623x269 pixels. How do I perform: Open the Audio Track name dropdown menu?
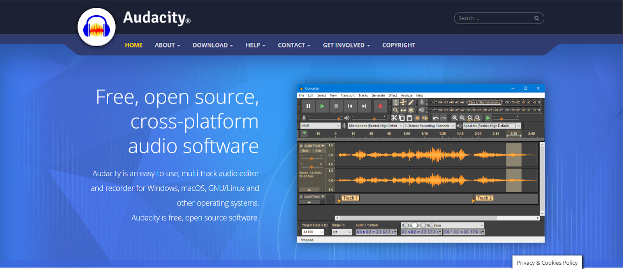[x=314, y=146]
